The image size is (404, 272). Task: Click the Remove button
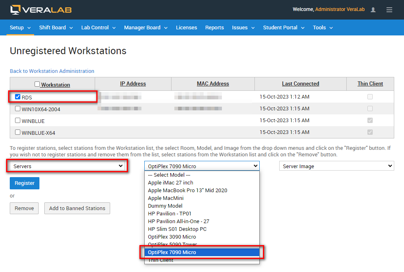[24, 208]
